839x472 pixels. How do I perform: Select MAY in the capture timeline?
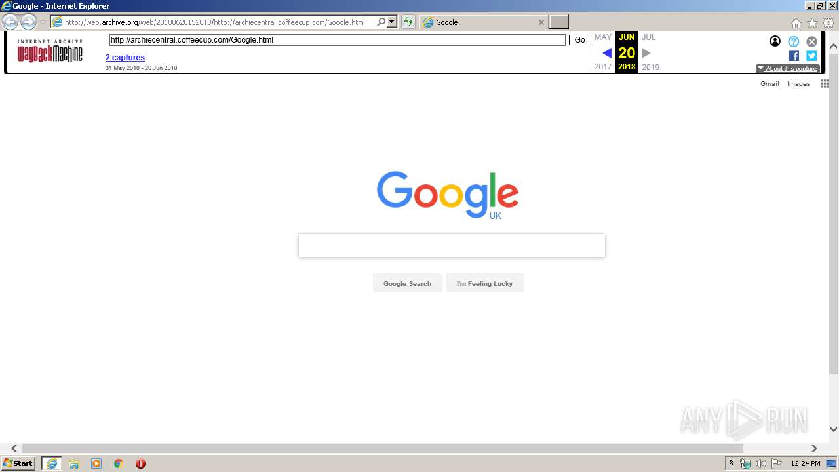(x=603, y=37)
